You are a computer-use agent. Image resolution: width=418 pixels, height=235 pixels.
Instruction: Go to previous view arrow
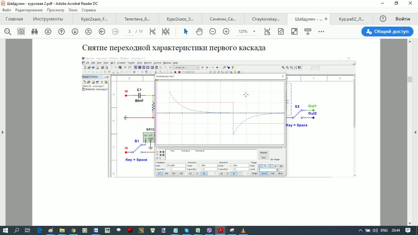tap(102, 32)
